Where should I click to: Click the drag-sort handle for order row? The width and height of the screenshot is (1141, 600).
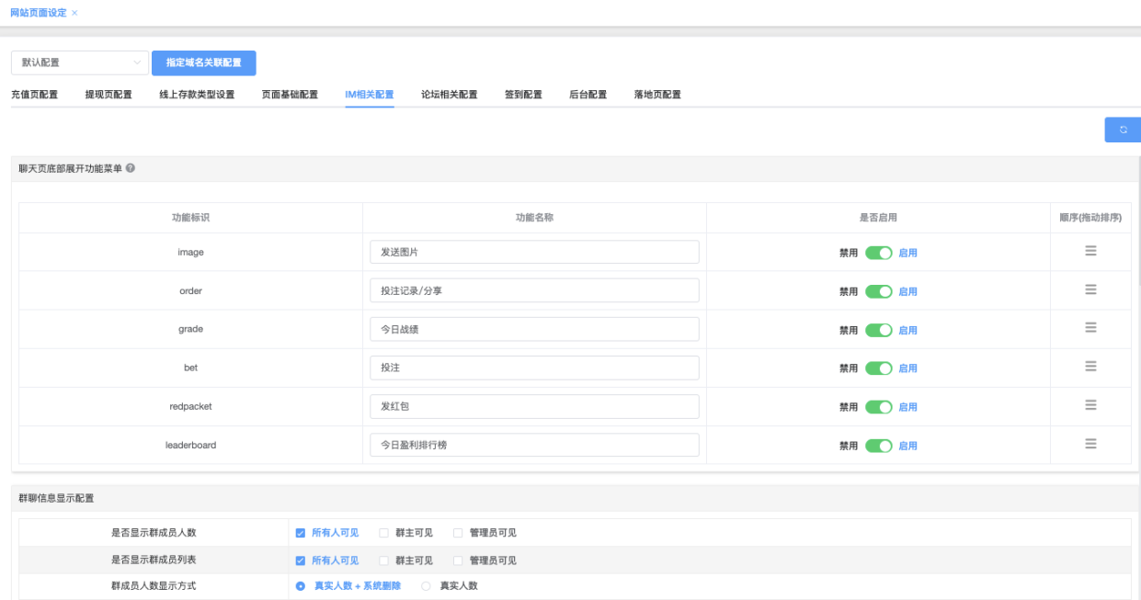point(1090,289)
